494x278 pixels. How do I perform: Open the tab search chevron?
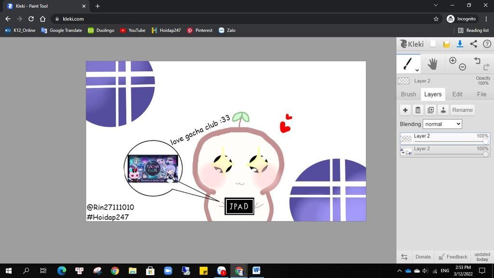coord(436,5)
